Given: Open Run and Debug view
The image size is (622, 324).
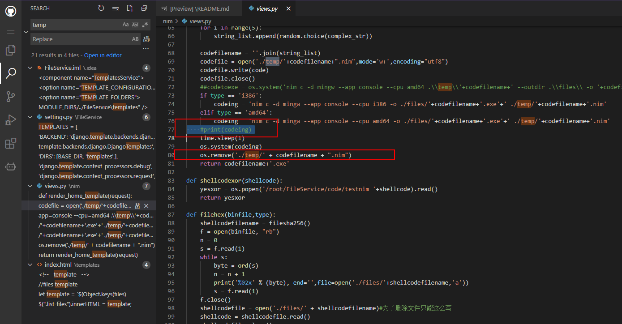Looking at the screenshot, I should 11,120.
